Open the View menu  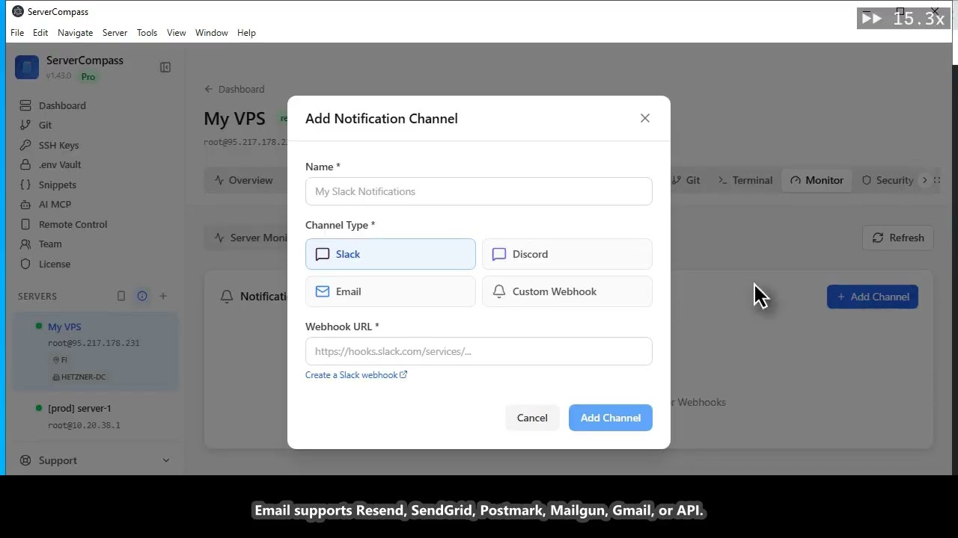click(177, 33)
